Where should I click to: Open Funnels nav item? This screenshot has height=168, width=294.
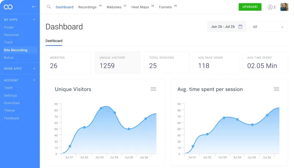coord(165,7)
